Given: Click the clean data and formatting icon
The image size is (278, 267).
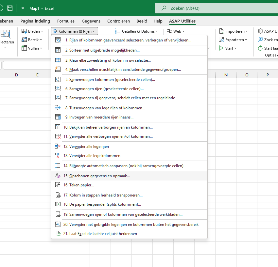Looking at the screenshot, I should pos(58,176).
